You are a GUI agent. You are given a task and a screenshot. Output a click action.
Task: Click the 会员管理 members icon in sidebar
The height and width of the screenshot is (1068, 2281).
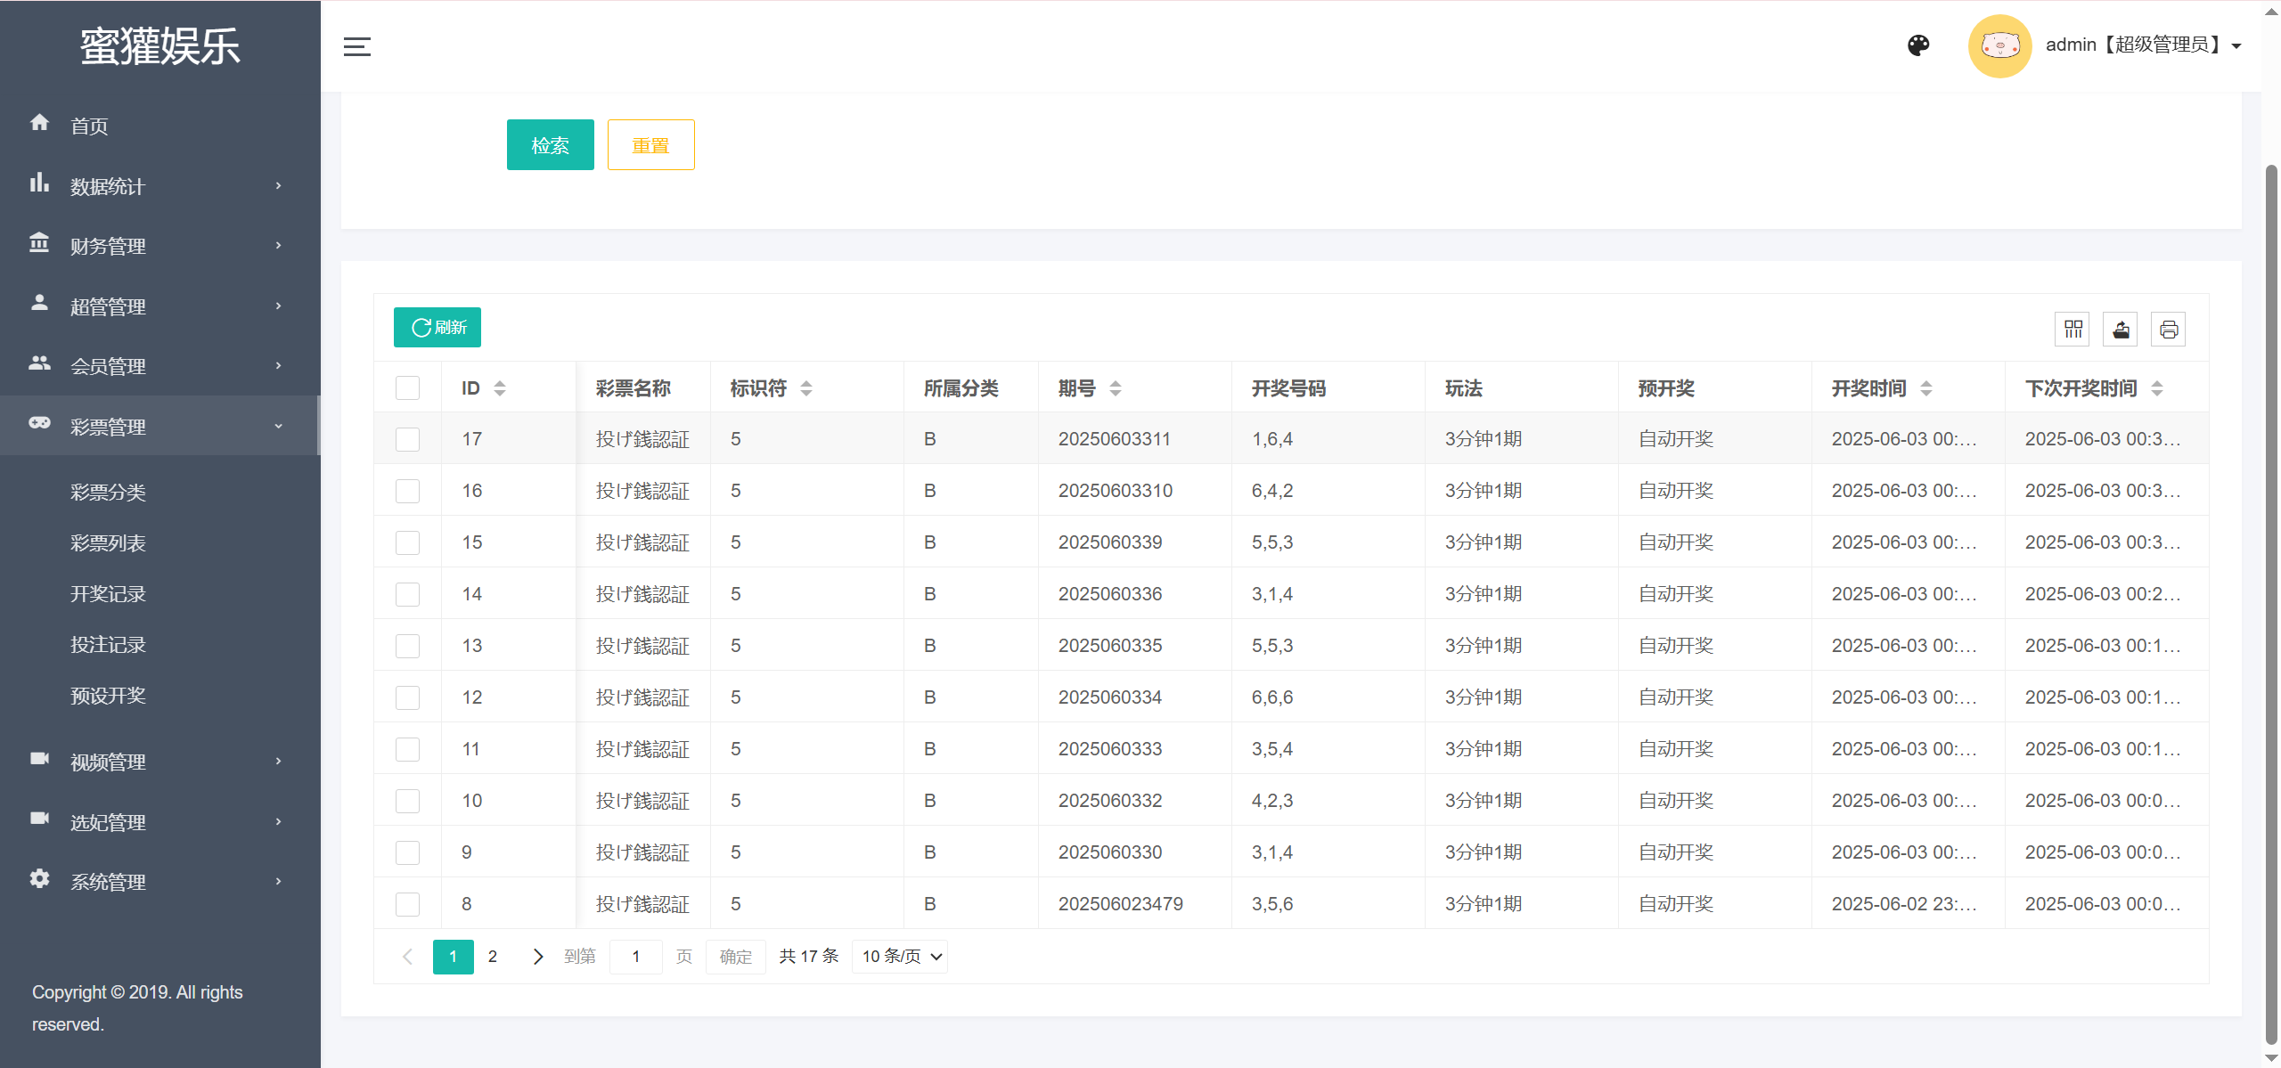(x=40, y=364)
